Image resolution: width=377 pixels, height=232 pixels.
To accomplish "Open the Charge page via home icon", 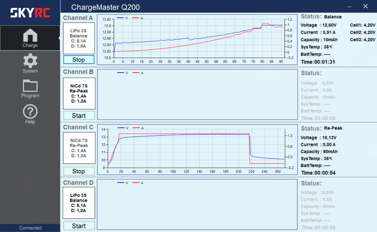I will point(30,38).
